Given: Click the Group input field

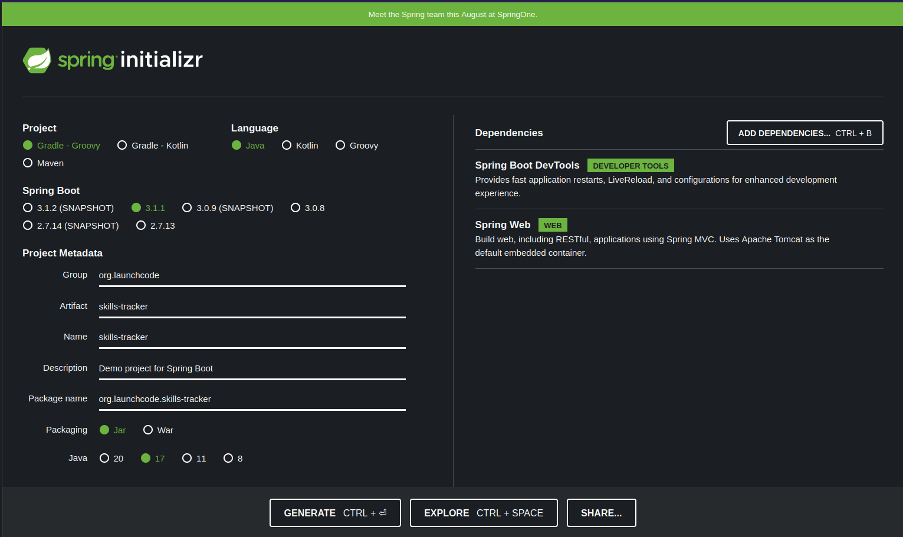Looking at the screenshot, I should [252, 276].
